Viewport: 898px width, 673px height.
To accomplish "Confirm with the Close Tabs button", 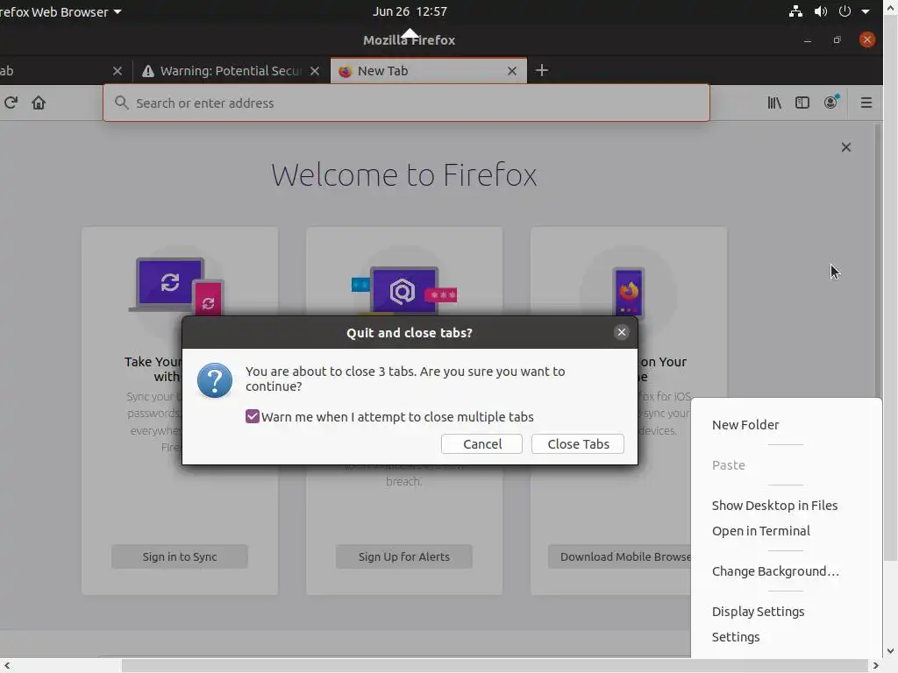I will 578,444.
